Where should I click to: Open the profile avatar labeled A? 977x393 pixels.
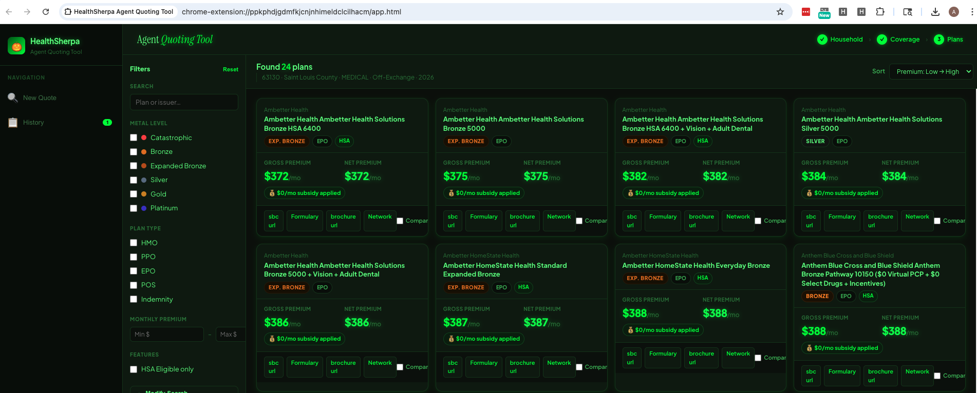954,12
